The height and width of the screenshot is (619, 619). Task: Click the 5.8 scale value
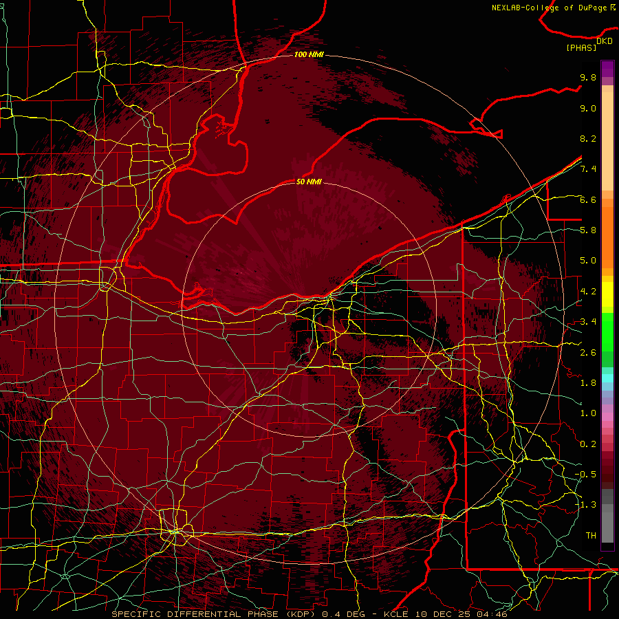pyautogui.click(x=588, y=230)
